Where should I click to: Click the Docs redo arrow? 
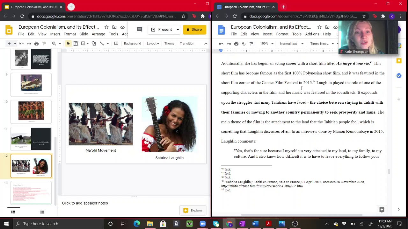229,44
